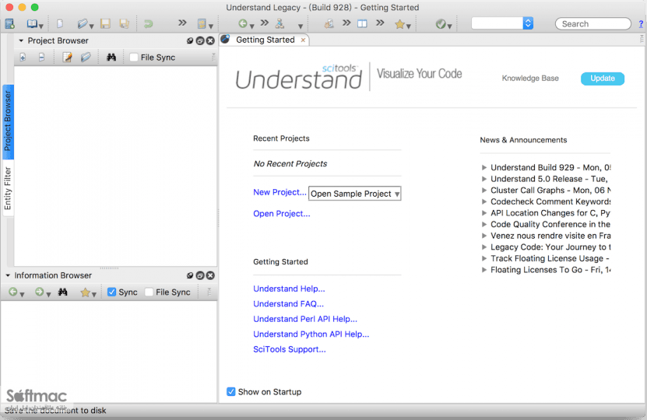The width and height of the screenshot is (647, 420).
Task: Expand Understand 5.0 Release news item
Action: pos(484,179)
